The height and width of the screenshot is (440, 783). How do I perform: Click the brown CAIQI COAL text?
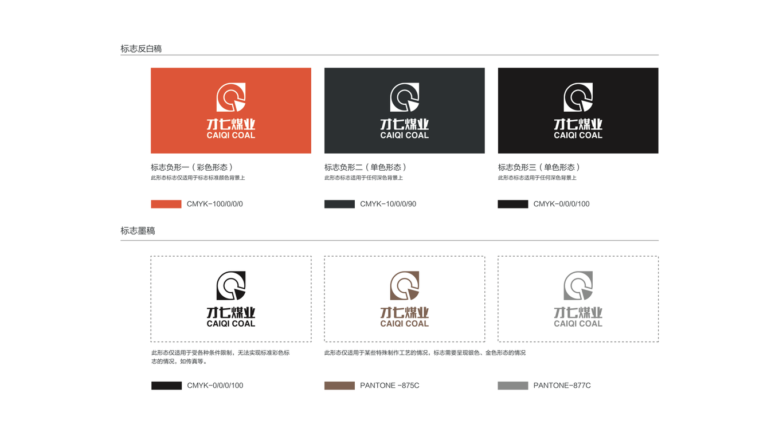(405, 324)
